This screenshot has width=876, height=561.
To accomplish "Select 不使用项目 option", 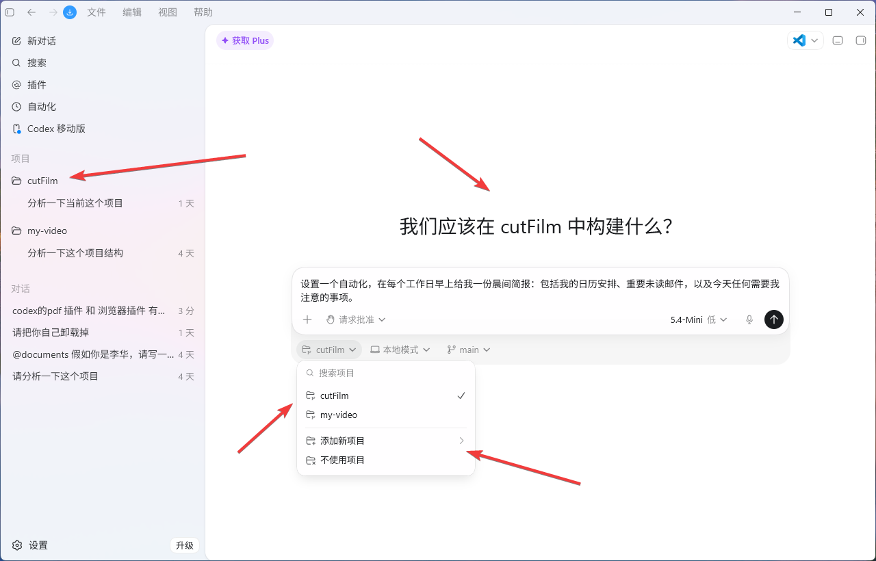I will click(x=386, y=460).
